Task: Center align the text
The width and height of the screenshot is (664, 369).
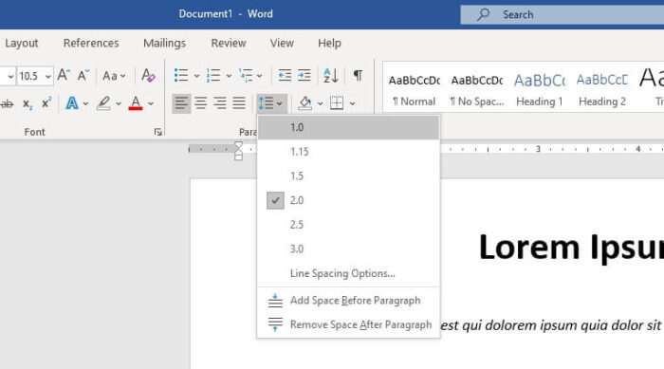Action: [x=201, y=103]
